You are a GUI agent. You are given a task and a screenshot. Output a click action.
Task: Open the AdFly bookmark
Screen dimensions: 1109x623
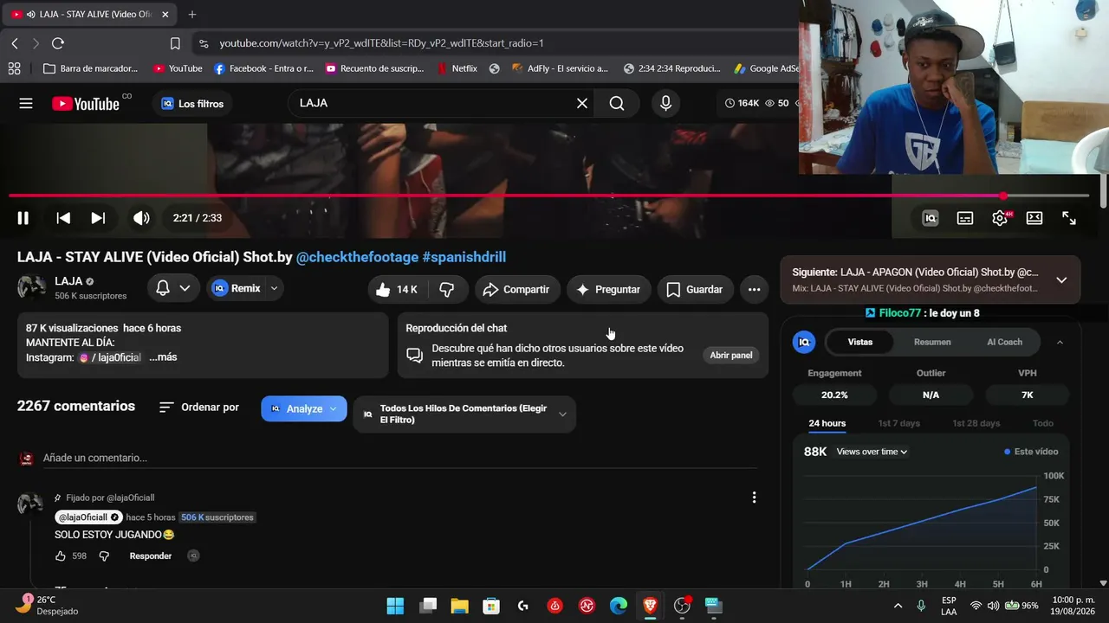pyautogui.click(x=561, y=68)
